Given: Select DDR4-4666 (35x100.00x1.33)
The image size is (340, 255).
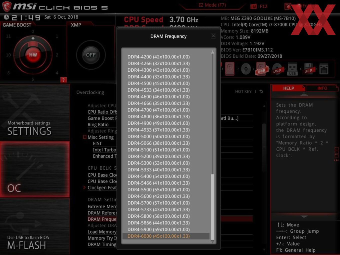Looking at the screenshot, I should tap(166, 103).
